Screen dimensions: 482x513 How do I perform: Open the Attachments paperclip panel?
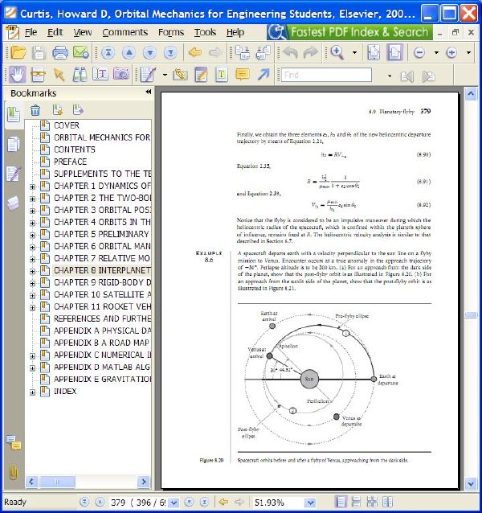[13, 473]
